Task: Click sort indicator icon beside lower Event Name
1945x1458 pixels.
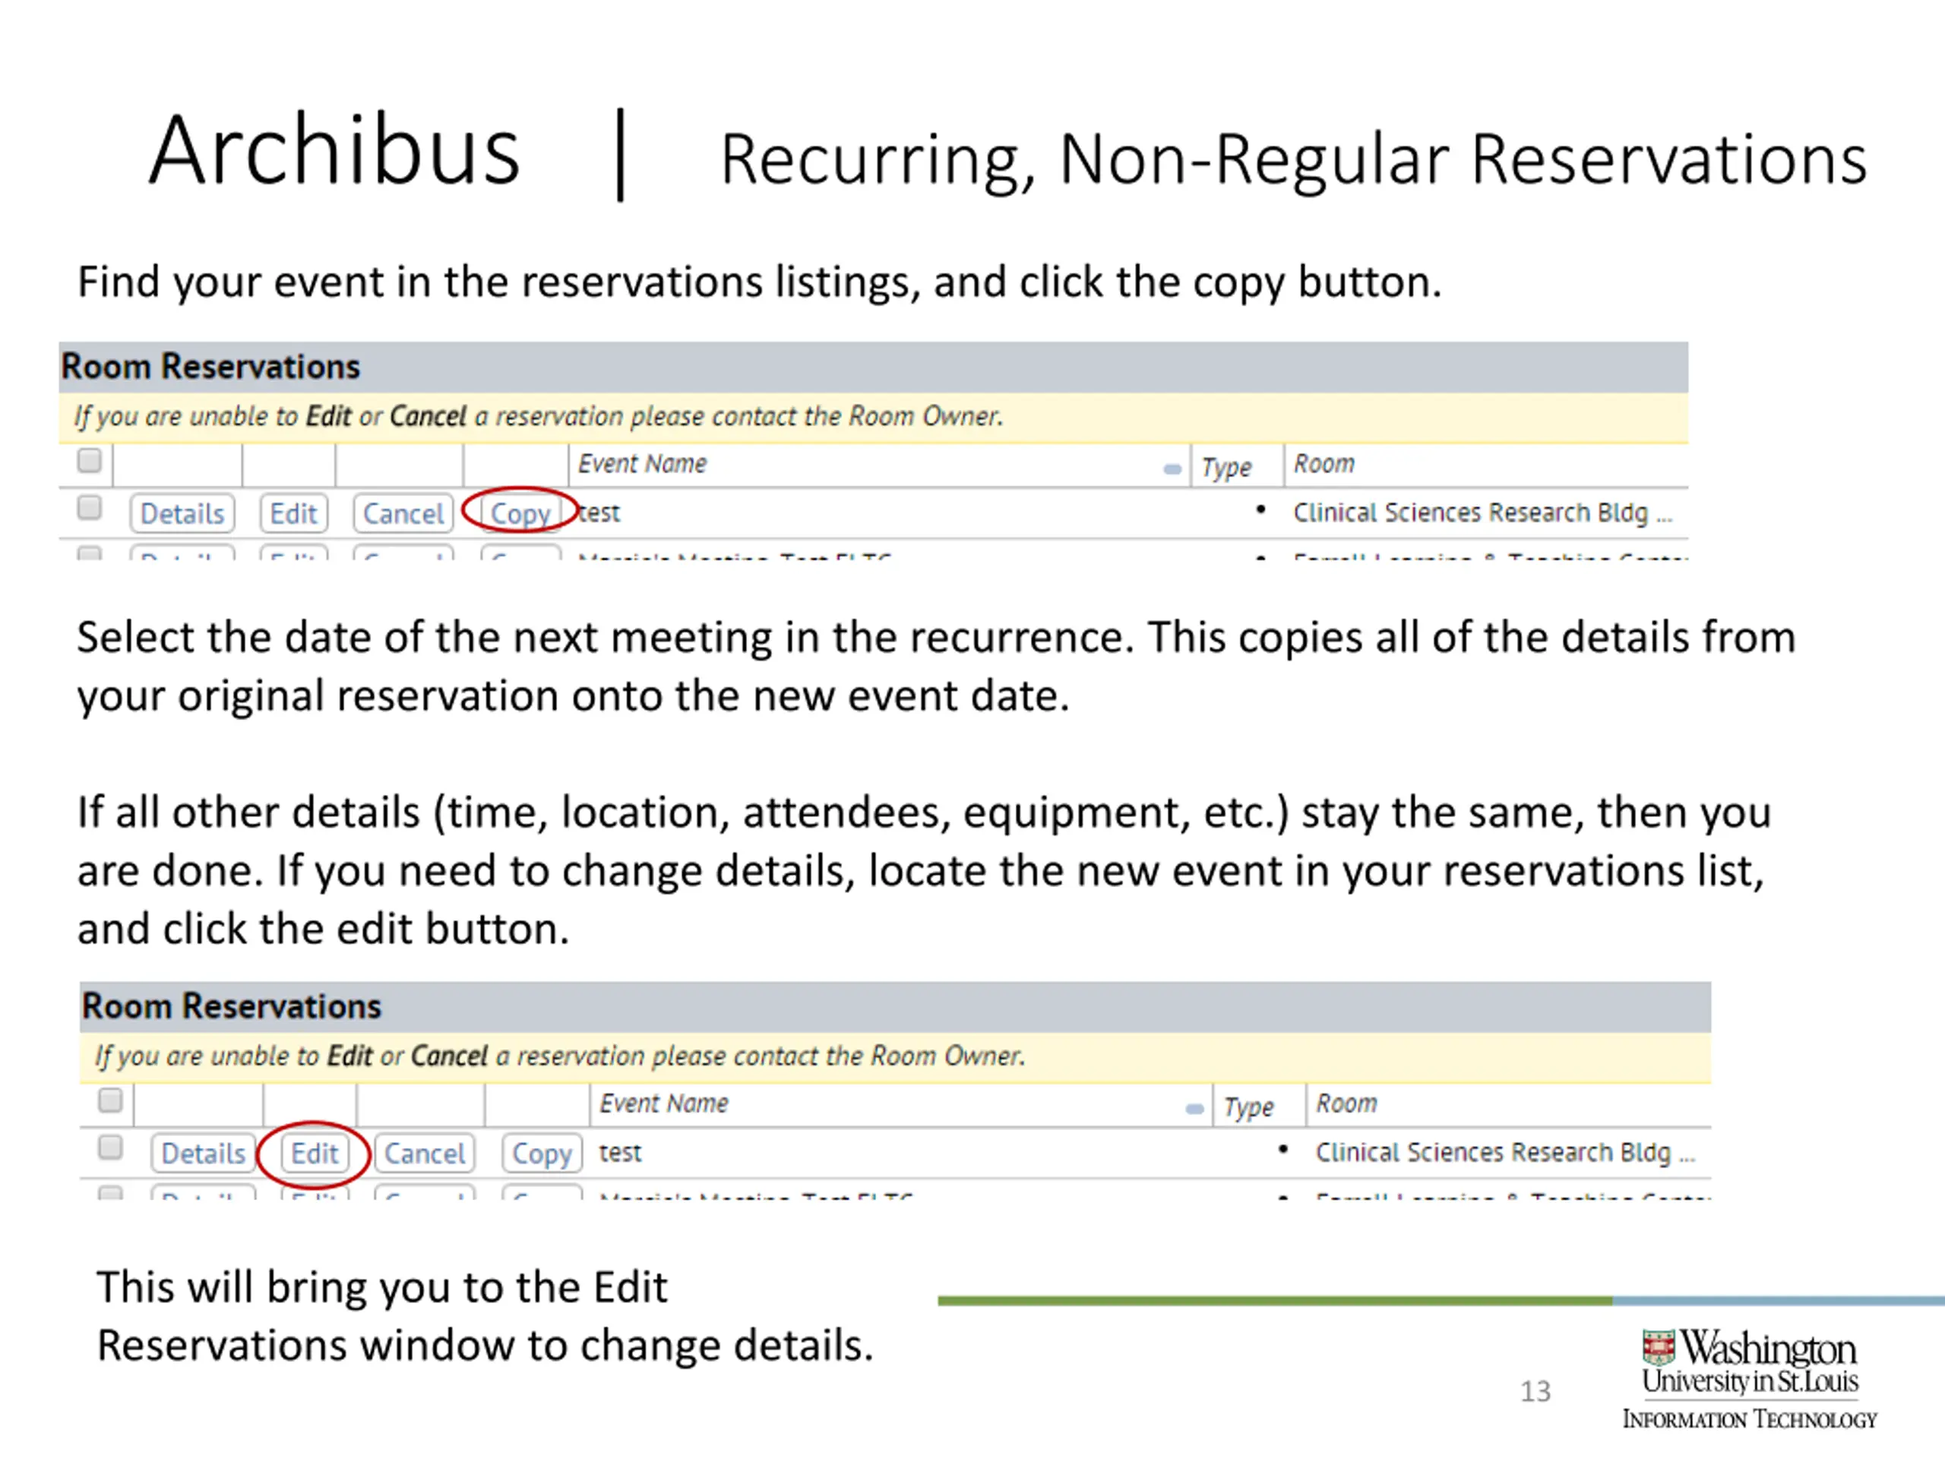Action: [1194, 1108]
